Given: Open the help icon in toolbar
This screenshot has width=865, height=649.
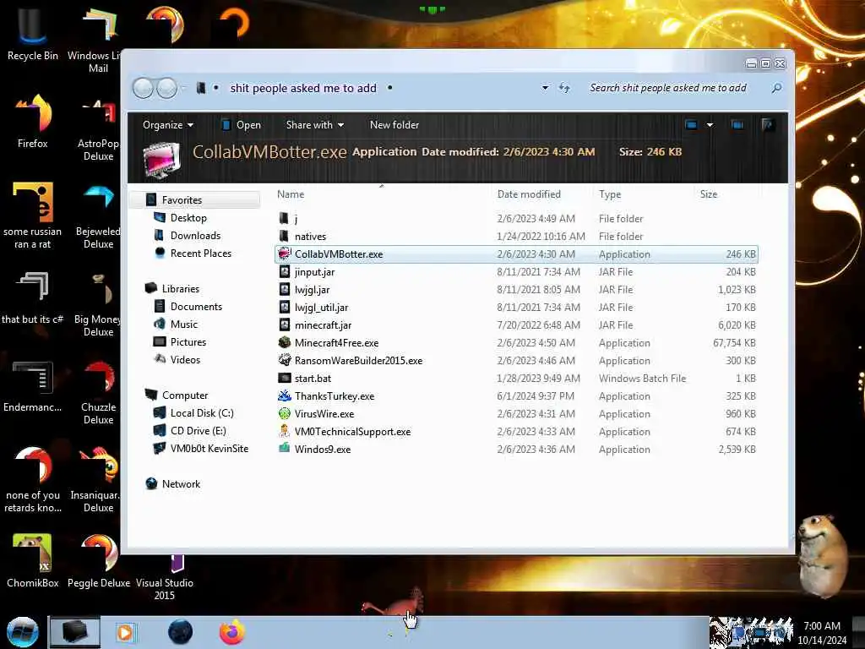Looking at the screenshot, I should [x=767, y=125].
